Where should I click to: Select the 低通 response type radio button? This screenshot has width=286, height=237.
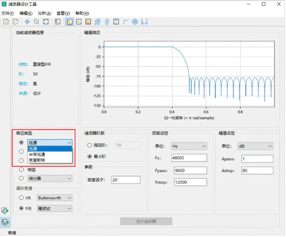point(21,143)
